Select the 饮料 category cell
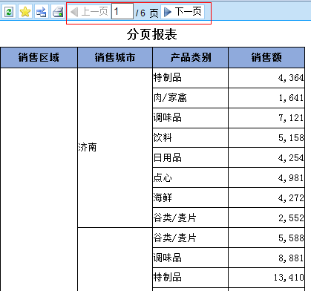This screenshot has width=311, height=291. point(190,138)
